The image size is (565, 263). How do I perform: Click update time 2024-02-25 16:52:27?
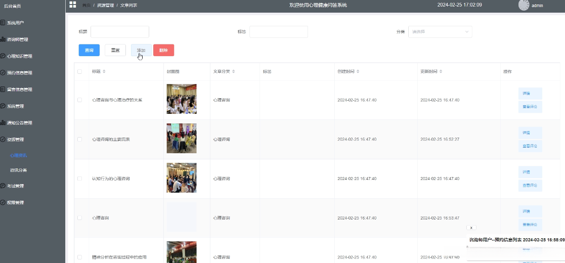[x=440, y=139]
